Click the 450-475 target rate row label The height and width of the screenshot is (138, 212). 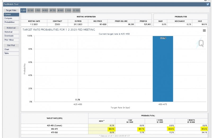pyautogui.click(x=54, y=129)
